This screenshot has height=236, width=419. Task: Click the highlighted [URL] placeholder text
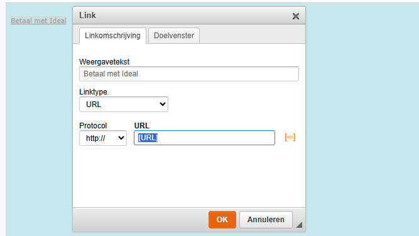tap(148, 138)
